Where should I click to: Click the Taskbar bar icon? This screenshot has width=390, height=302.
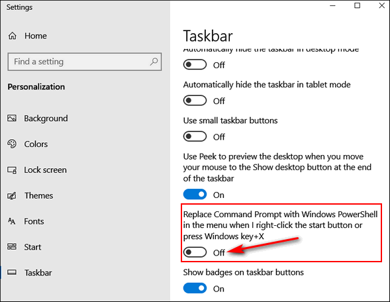[x=12, y=272]
